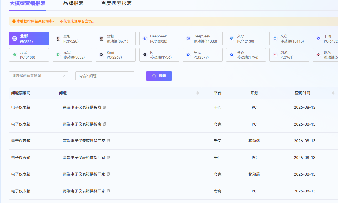Viewport: 338px width, 203px height.
Task: Filter by 文心 移动端(10115) card
Action: point(289,39)
